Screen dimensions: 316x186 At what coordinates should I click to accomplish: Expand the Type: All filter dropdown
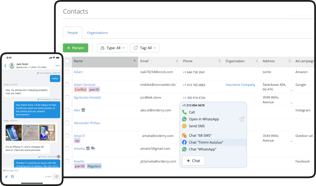[112, 48]
